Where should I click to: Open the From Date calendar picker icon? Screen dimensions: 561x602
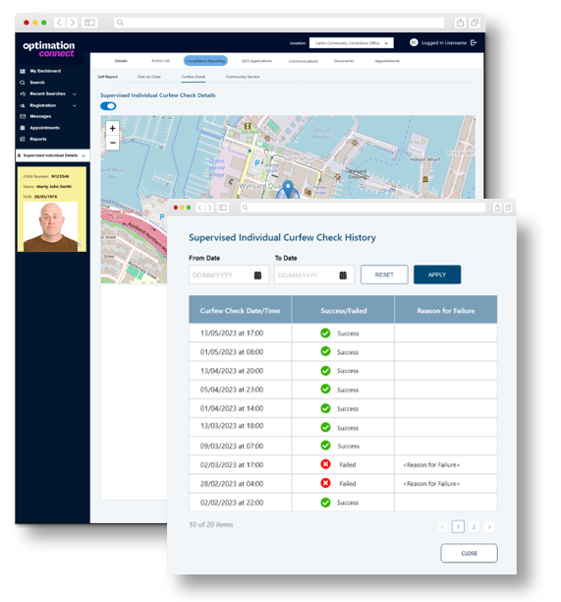[x=257, y=275]
